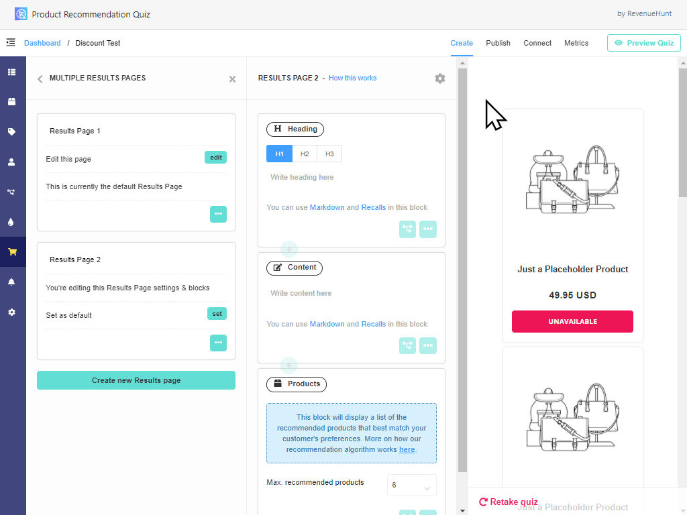The image size is (687, 515).
Task: Open more options for Content block
Action: (x=428, y=345)
